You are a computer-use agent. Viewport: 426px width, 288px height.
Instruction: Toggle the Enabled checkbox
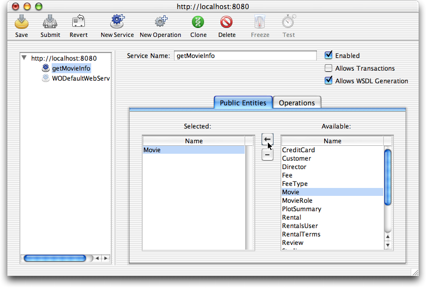tap(328, 55)
